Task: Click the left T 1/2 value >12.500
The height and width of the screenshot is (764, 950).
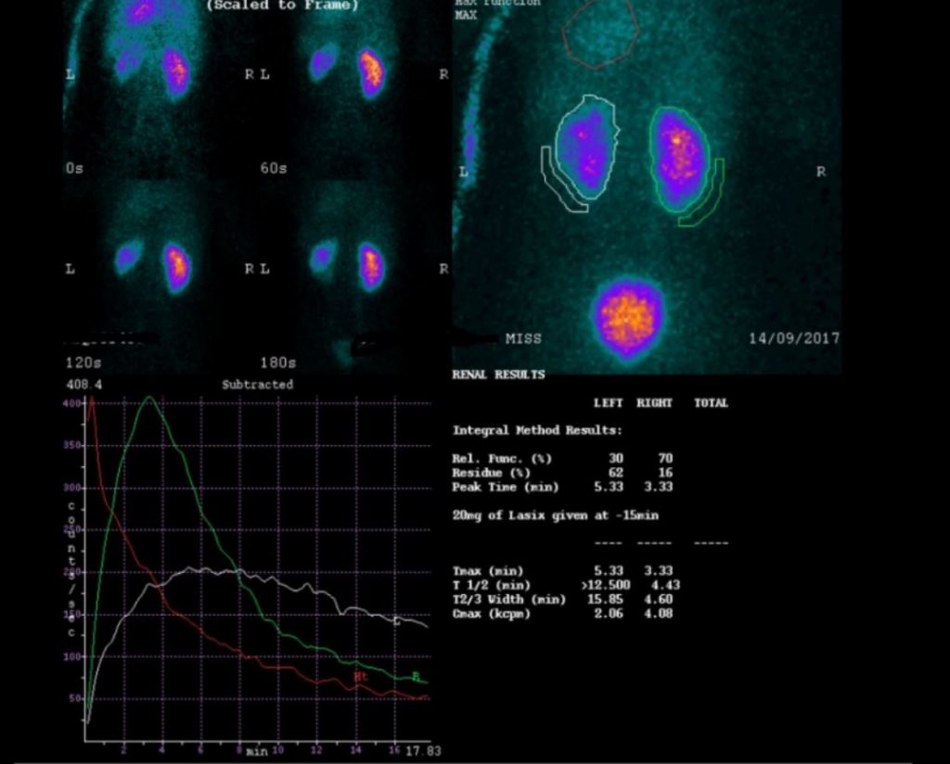Action: click(x=607, y=585)
